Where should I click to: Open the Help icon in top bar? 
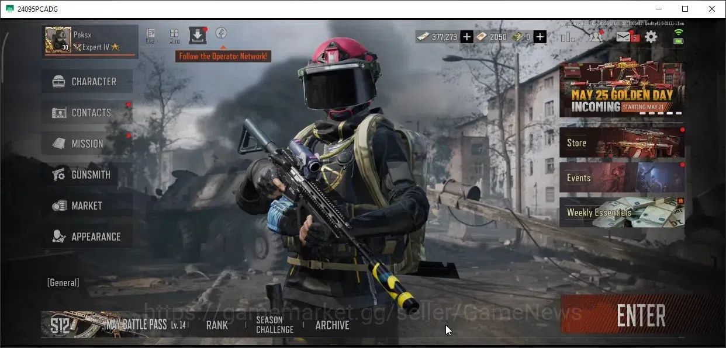point(151,36)
